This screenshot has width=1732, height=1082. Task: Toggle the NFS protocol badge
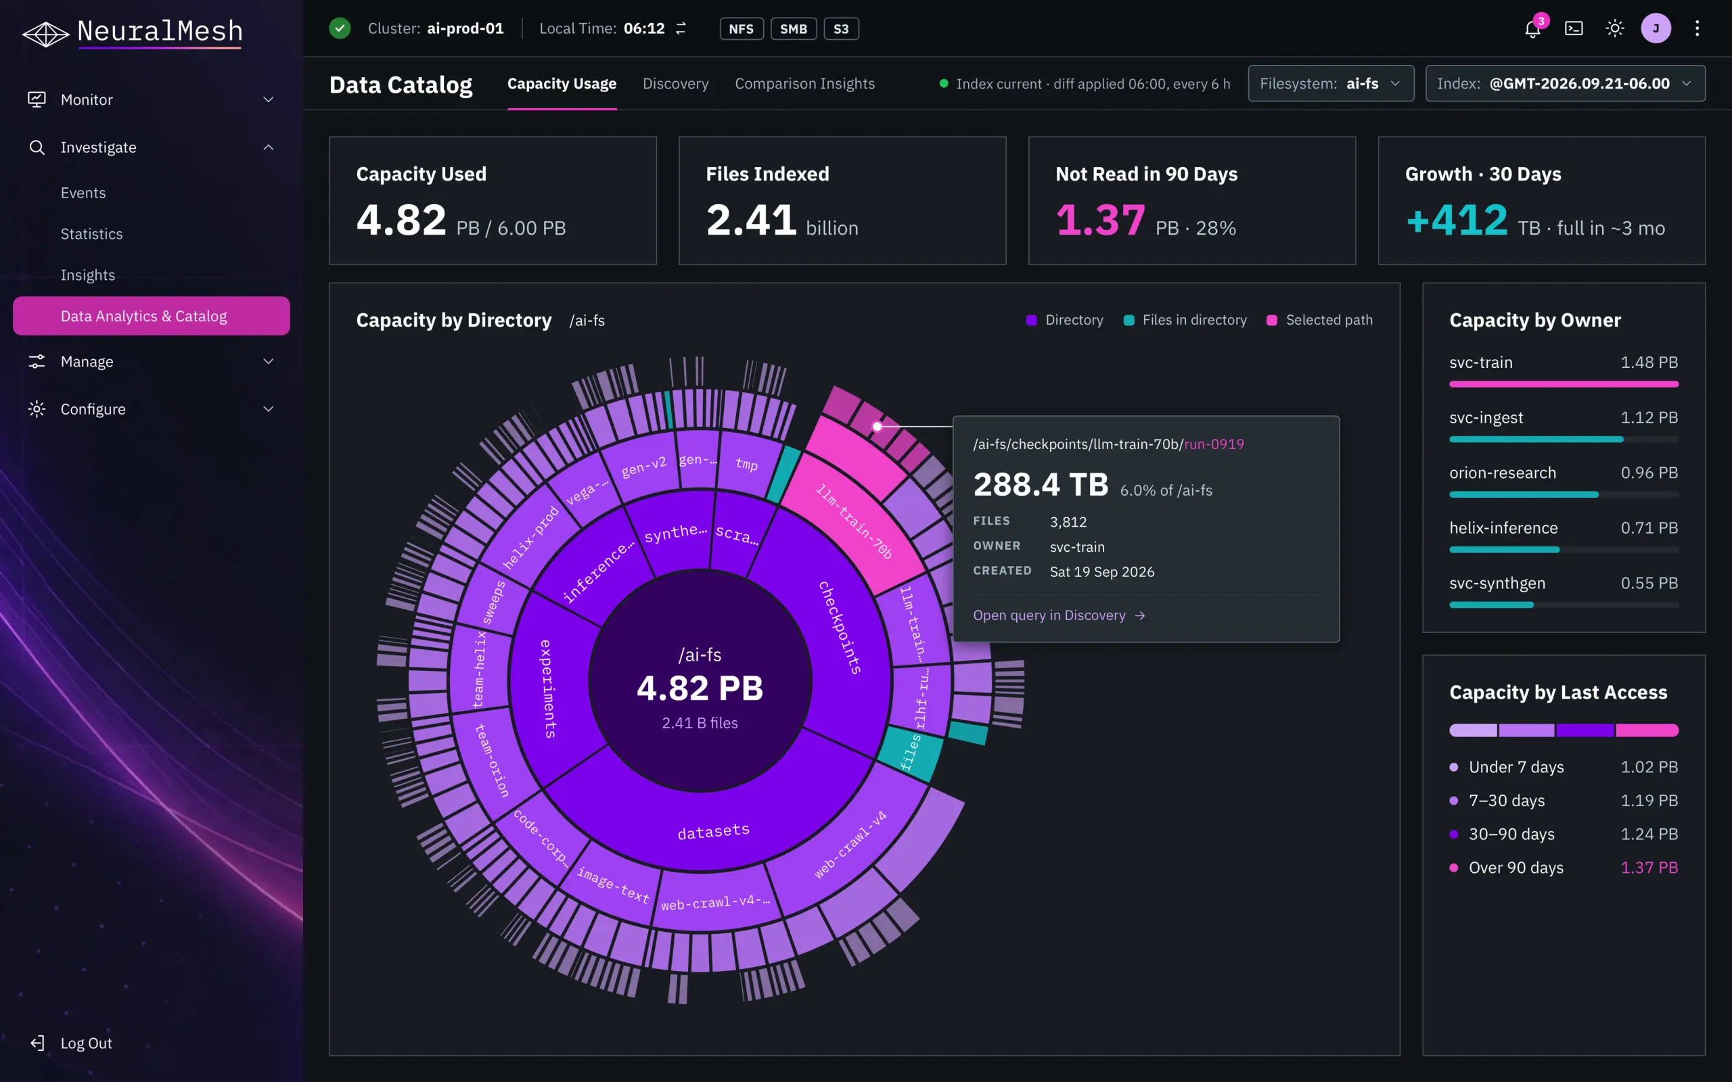coord(741,28)
